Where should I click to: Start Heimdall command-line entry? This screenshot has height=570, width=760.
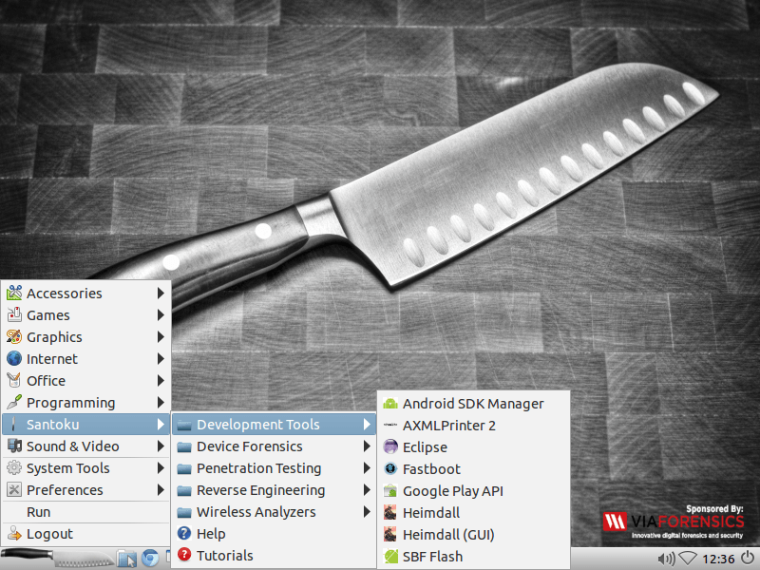473,512
